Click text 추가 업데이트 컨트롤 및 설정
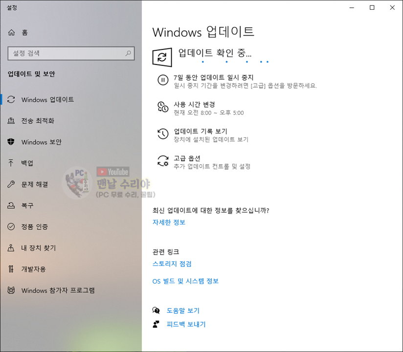This screenshot has height=352, width=403. click(x=212, y=167)
